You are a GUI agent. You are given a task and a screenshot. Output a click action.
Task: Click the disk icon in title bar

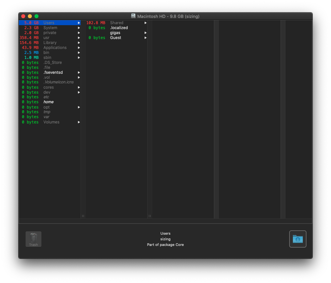click(133, 16)
